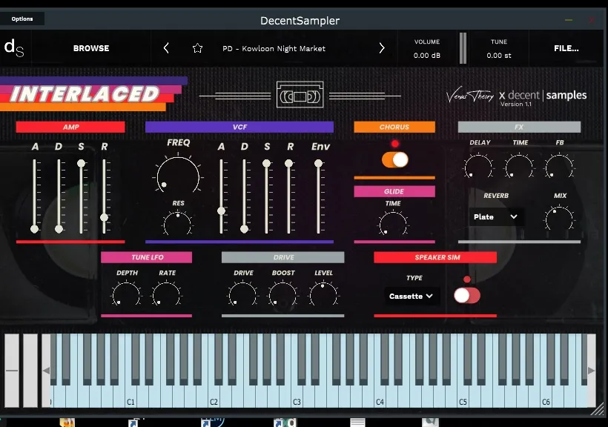608x427 pixels.
Task: Open the Speaker Sim Cassette type dropdown
Action: click(x=412, y=296)
